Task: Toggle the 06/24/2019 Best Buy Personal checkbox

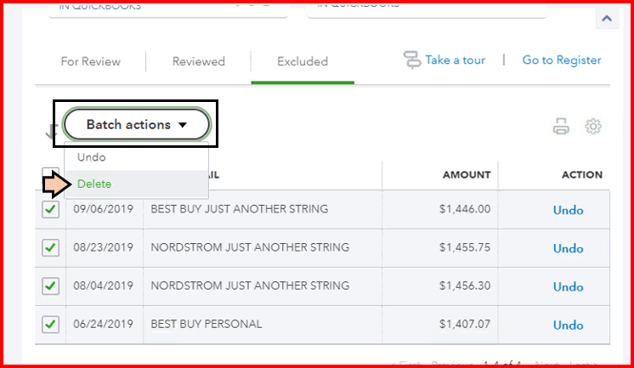Action: click(x=51, y=324)
